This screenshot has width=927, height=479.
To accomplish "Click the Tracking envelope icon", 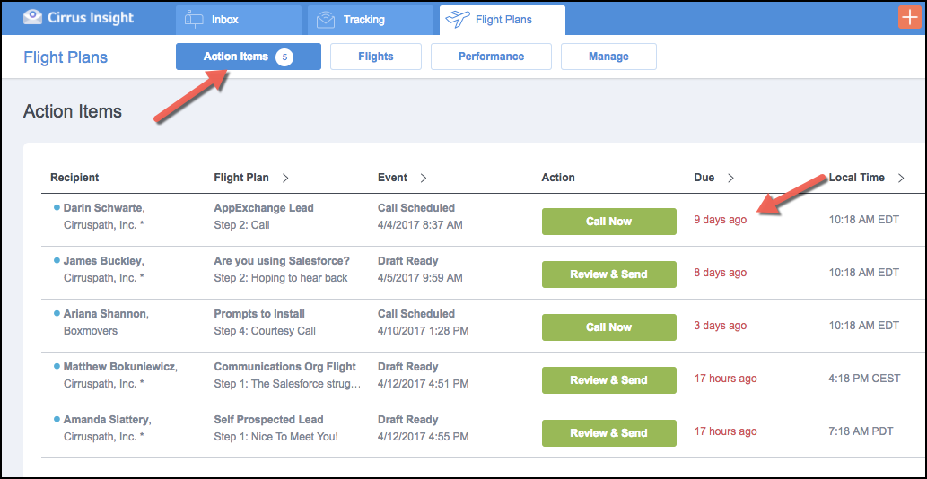I will (x=326, y=20).
